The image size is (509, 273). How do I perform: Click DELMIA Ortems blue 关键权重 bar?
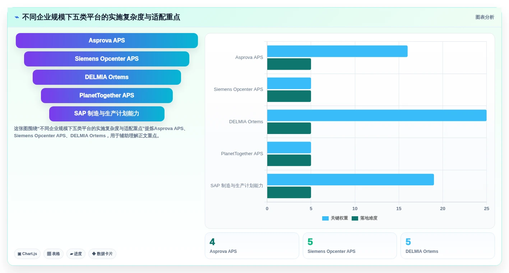pos(377,115)
